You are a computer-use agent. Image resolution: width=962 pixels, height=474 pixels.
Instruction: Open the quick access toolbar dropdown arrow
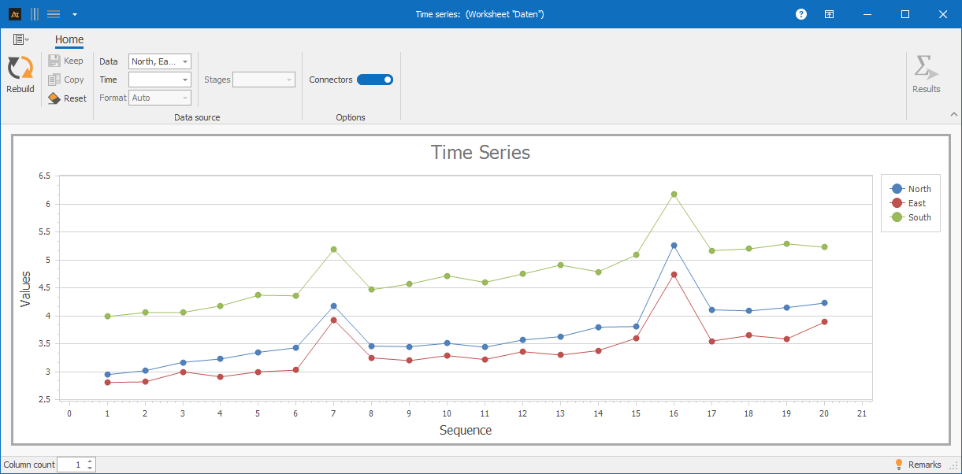click(x=74, y=14)
